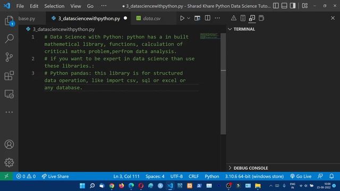The width and height of the screenshot is (340, 191).
Task: Open File Explorer from taskbar
Action: coord(258,186)
